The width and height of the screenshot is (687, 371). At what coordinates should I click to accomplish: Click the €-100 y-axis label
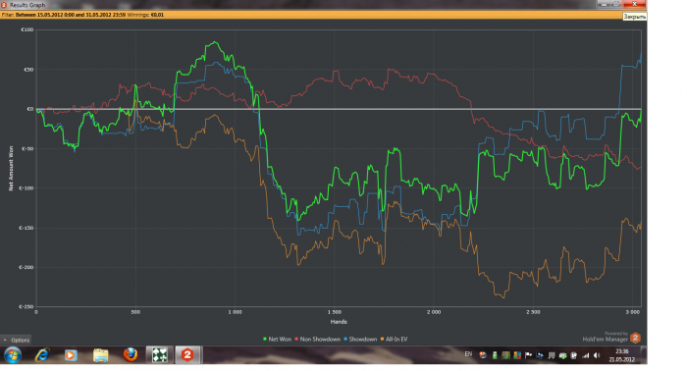pyautogui.click(x=26, y=188)
